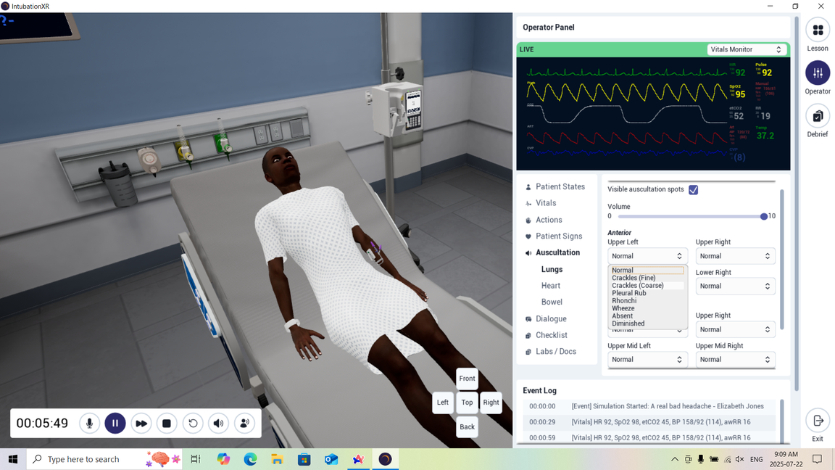The width and height of the screenshot is (835, 470).
Task: Uncheck Visible auscultation spots checkbox
Action: coord(694,190)
